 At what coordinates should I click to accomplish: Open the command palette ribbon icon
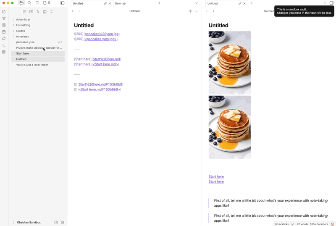point(4,45)
